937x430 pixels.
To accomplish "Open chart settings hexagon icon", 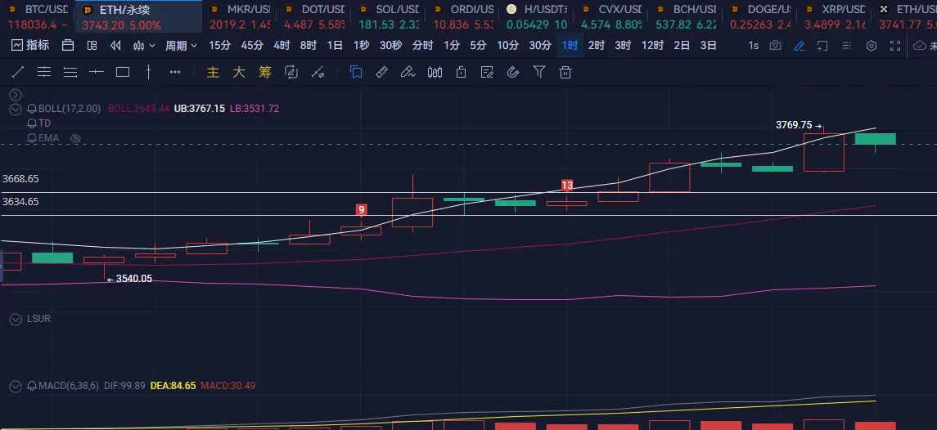I will click(x=872, y=46).
